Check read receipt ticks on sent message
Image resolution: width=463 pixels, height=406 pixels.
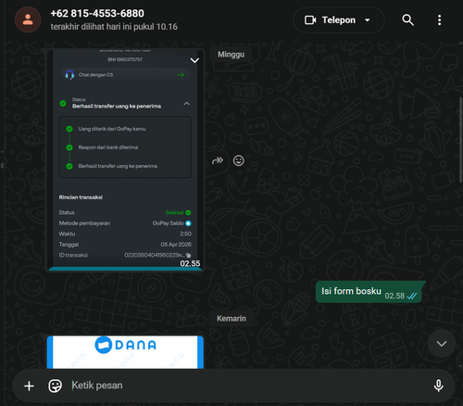point(412,296)
